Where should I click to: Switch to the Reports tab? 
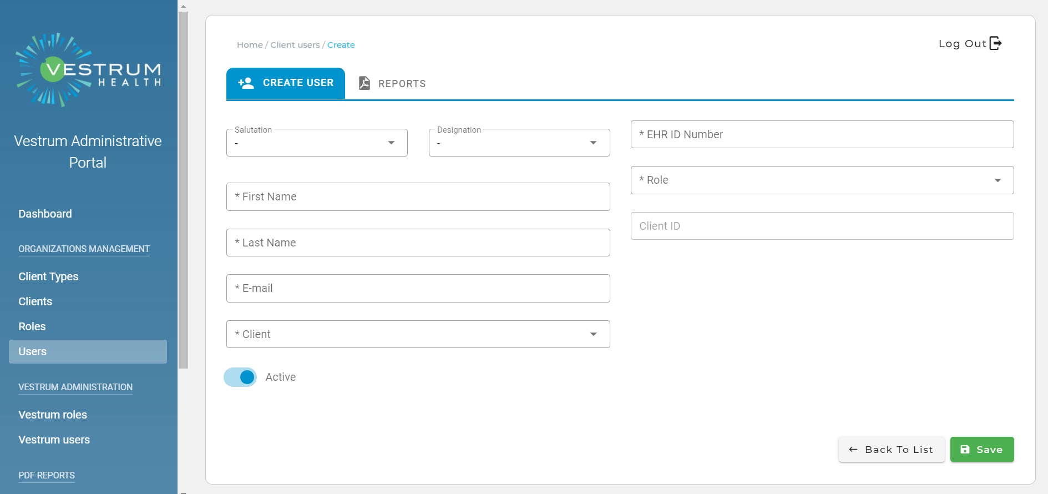click(x=392, y=83)
